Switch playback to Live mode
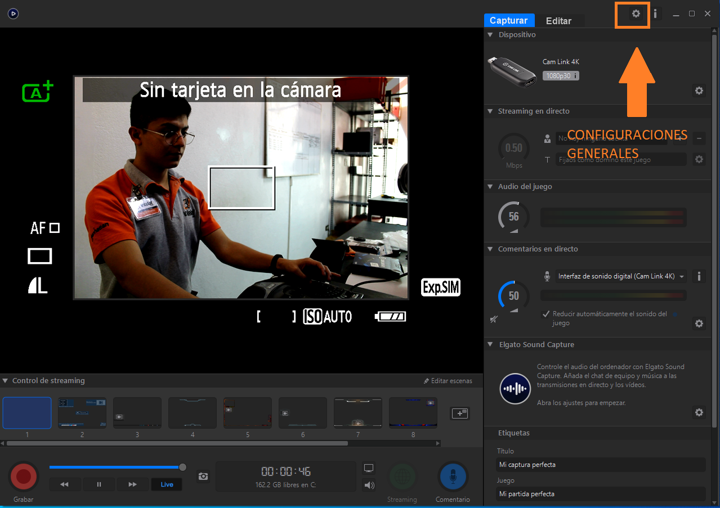The height and width of the screenshot is (508, 720). 167,484
